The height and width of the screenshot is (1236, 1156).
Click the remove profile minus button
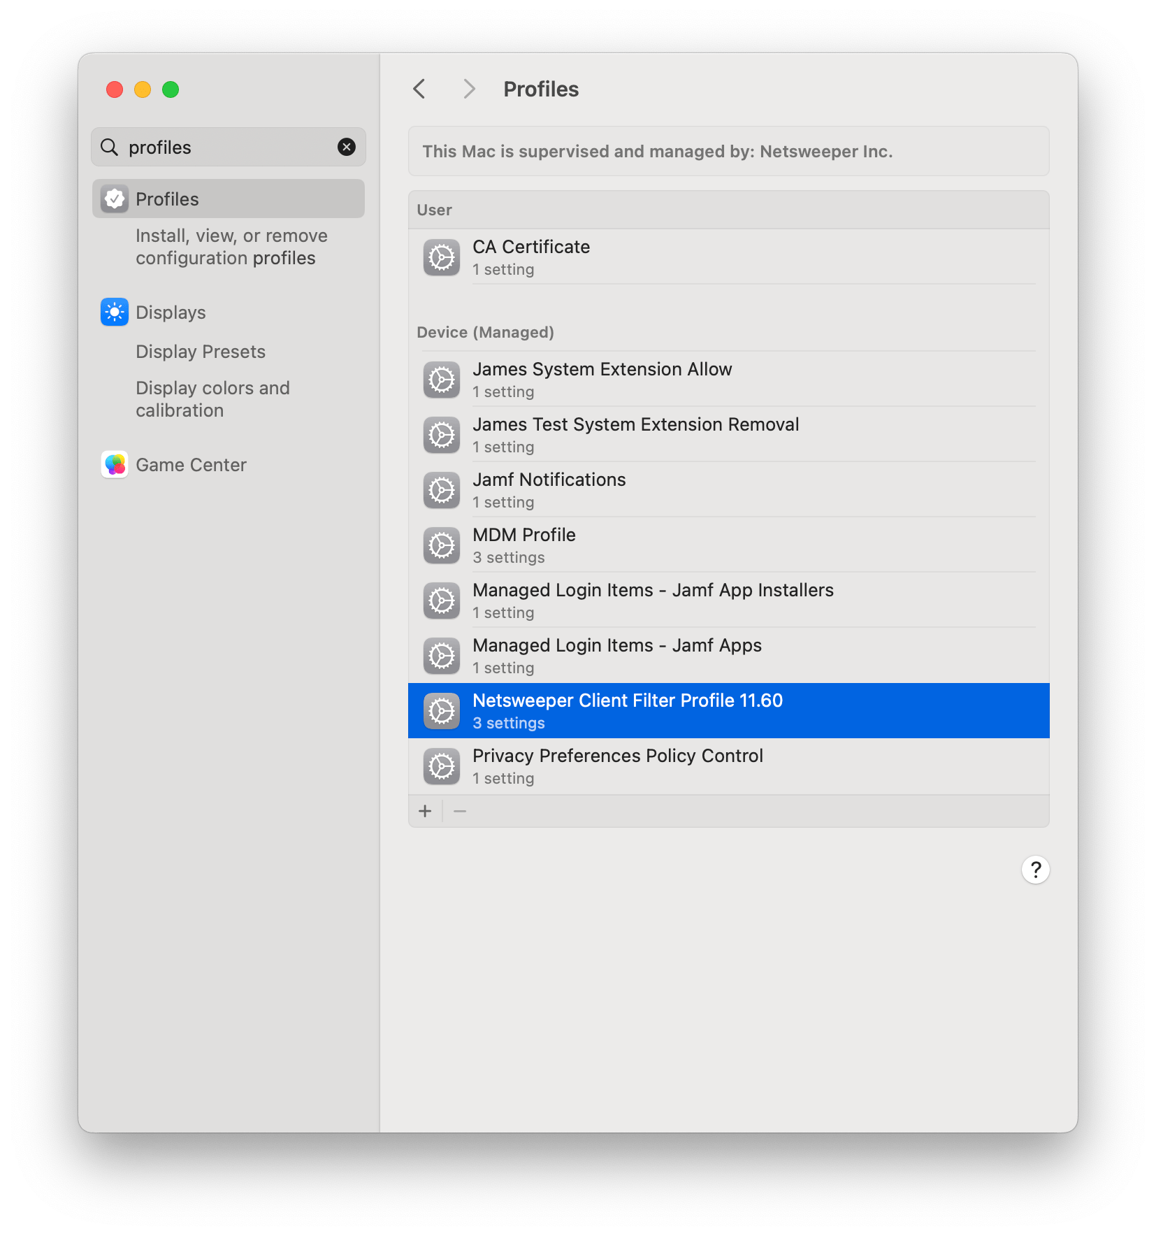pos(459,810)
